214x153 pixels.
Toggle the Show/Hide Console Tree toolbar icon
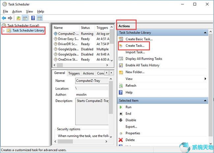click(25, 18)
